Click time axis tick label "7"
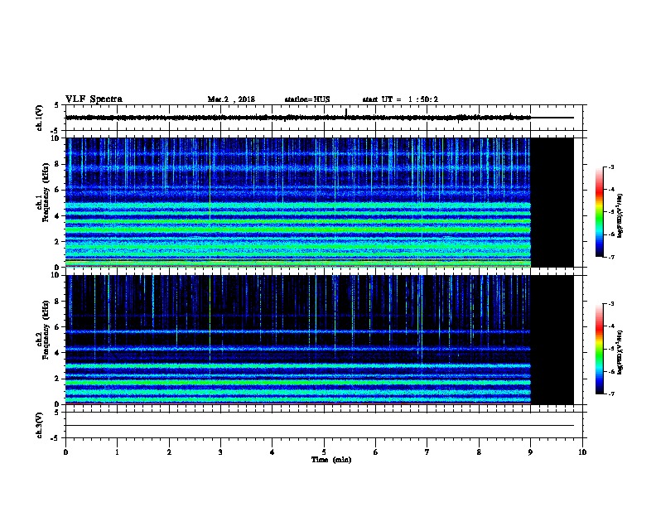Viewport: 656px width, 507px height. 427,452
